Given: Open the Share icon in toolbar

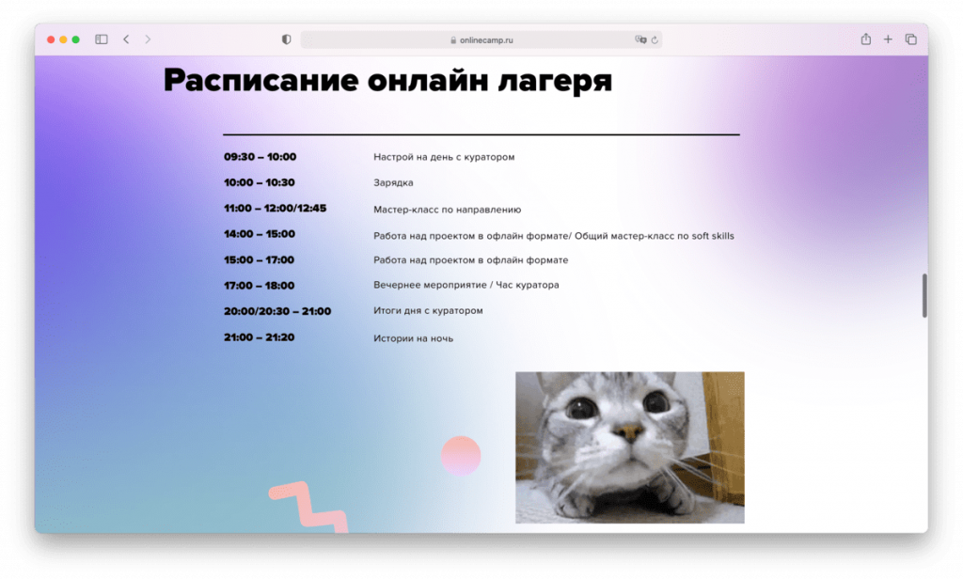Looking at the screenshot, I should point(866,39).
